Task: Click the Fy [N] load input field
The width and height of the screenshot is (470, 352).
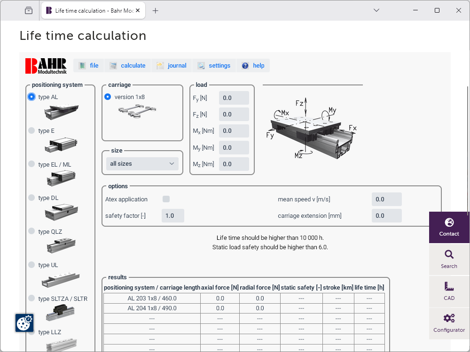Action: pyautogui.click(x=234, y=98)
